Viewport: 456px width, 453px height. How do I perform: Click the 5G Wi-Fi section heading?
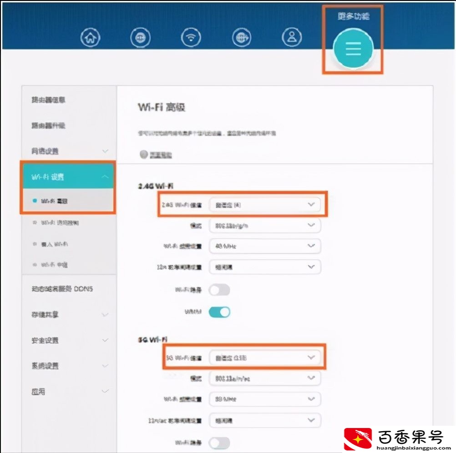[152, 339]
